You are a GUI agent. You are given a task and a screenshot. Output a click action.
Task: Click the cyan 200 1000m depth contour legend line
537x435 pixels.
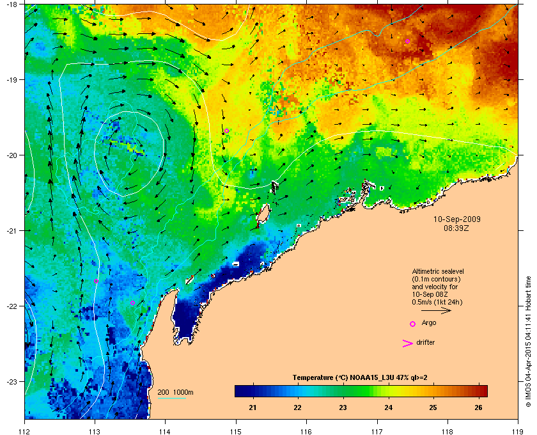[172, 399]
